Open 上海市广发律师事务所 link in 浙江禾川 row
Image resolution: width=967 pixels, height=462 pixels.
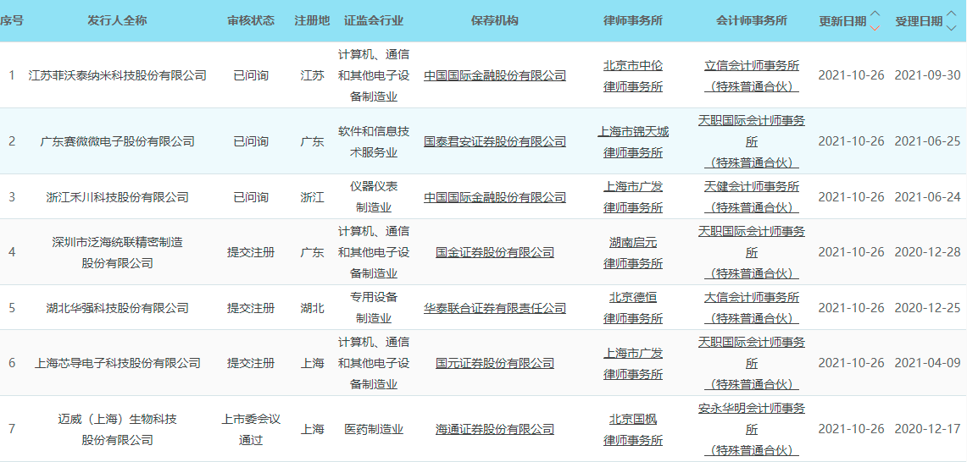coord(633,197)
